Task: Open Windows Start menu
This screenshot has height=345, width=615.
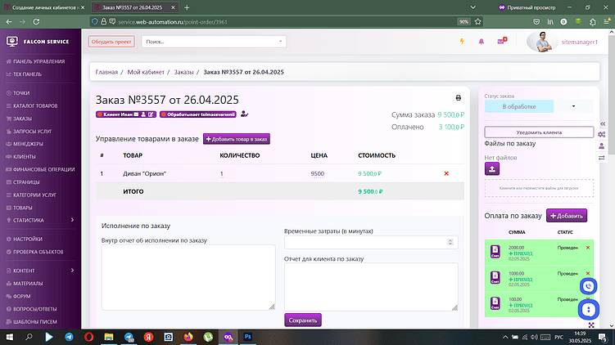Action: click(9, 337)
